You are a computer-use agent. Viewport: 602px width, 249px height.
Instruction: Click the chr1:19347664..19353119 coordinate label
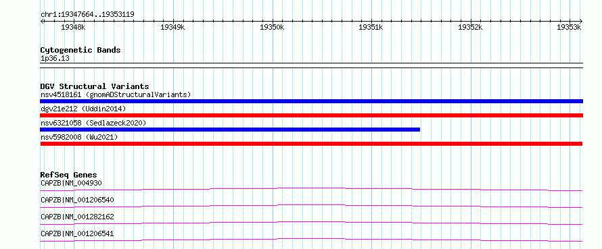(87, 15)
